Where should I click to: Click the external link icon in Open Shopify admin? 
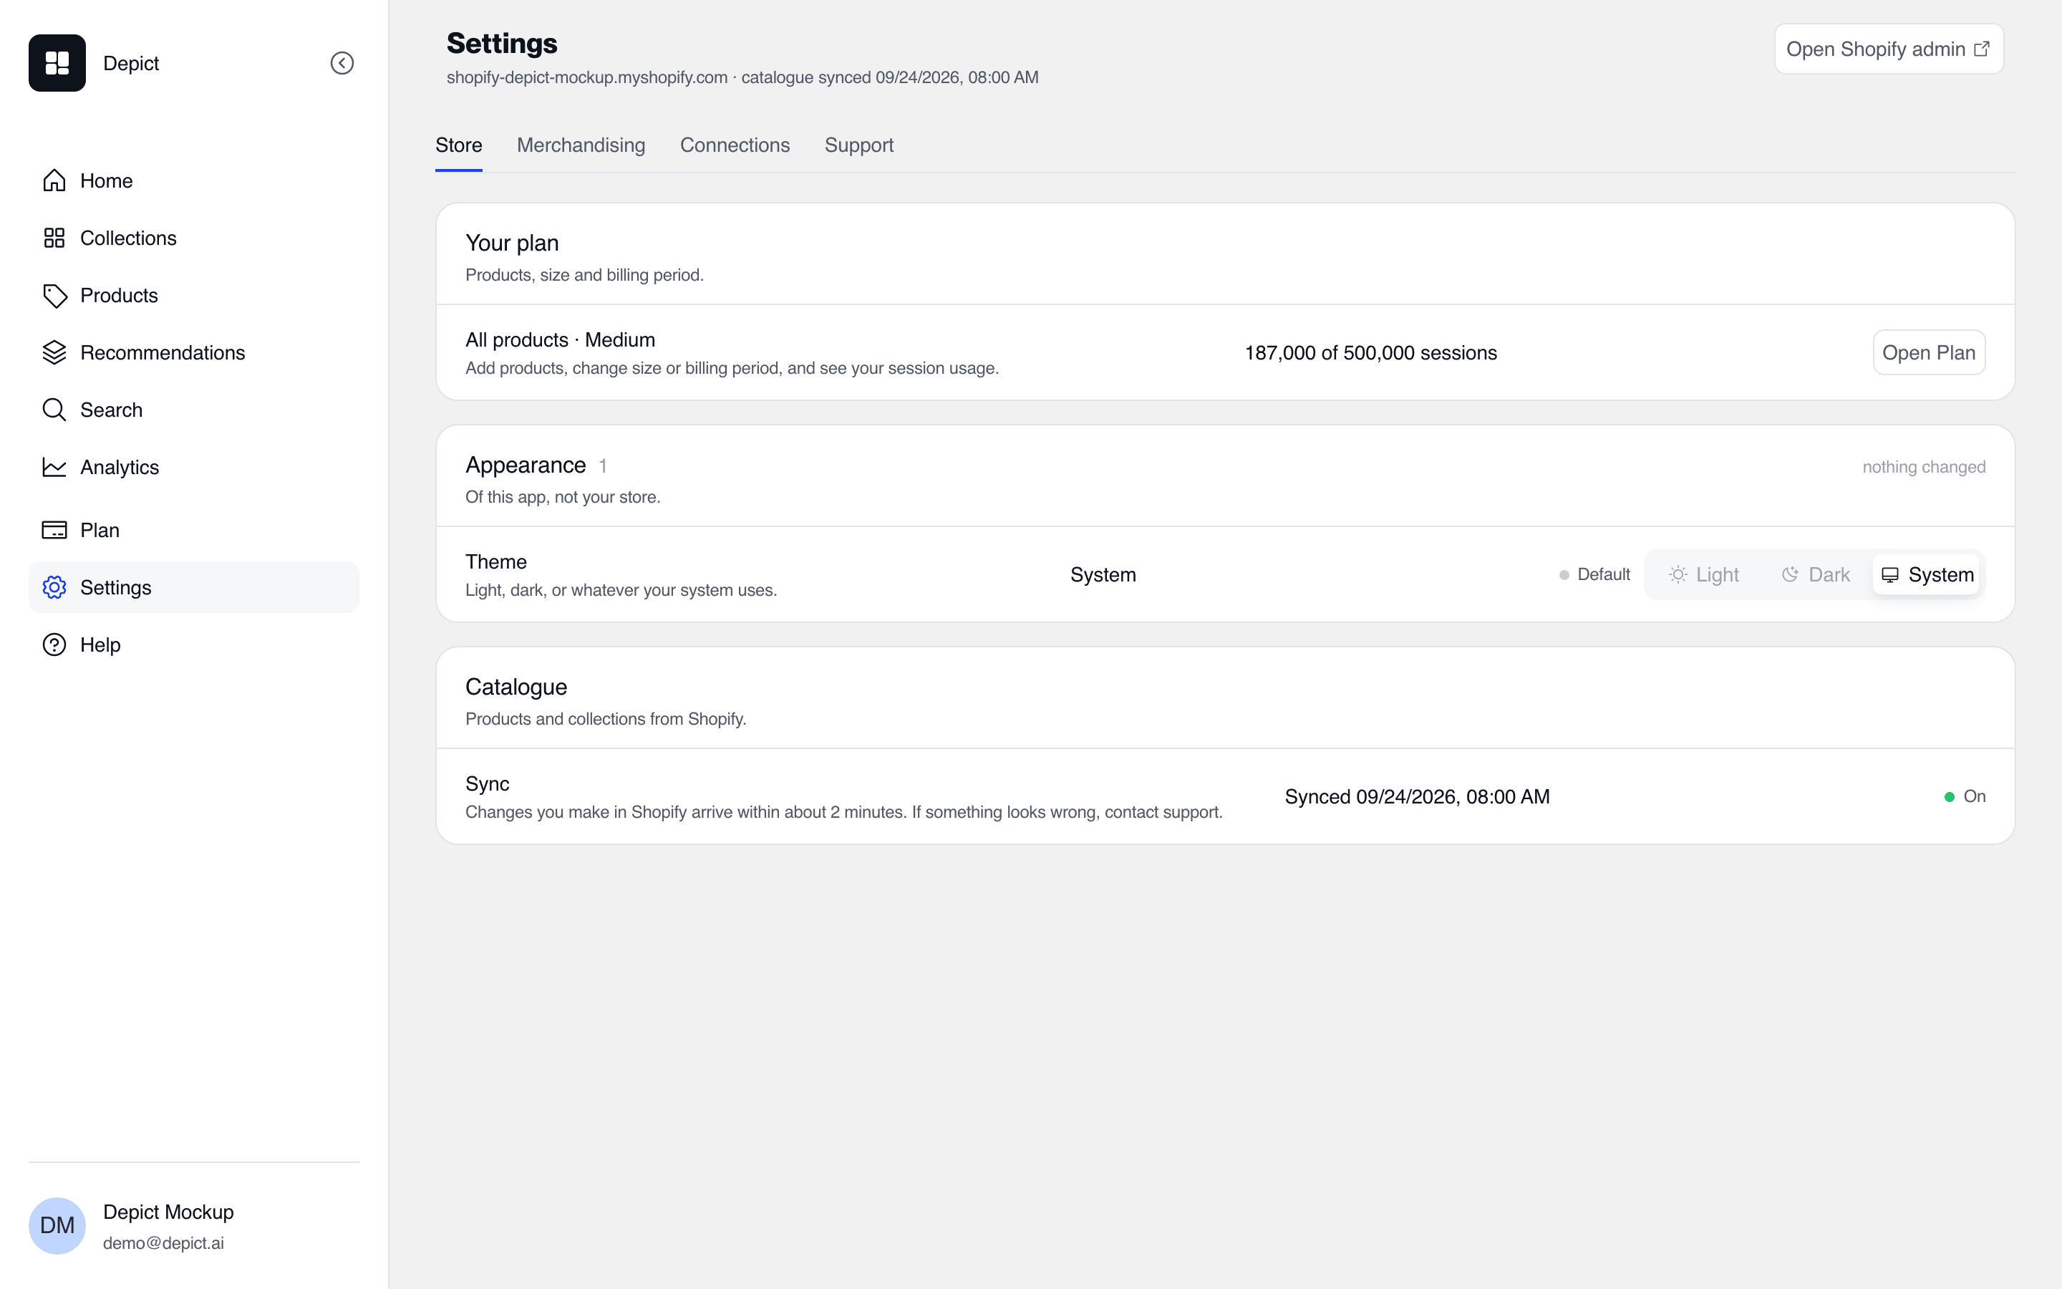tap(1981, 49)
